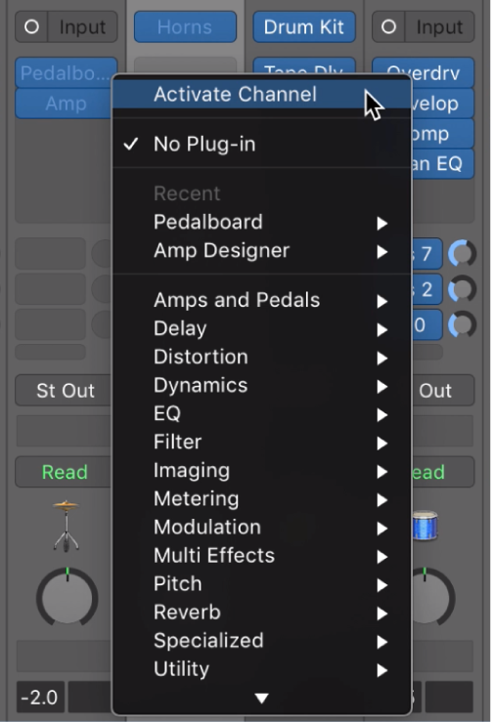Image resolution: width=492 pixels, height=722 pixels.
Task: Toggle the Amp plug-in slot
Action: [x=66, y=104]
